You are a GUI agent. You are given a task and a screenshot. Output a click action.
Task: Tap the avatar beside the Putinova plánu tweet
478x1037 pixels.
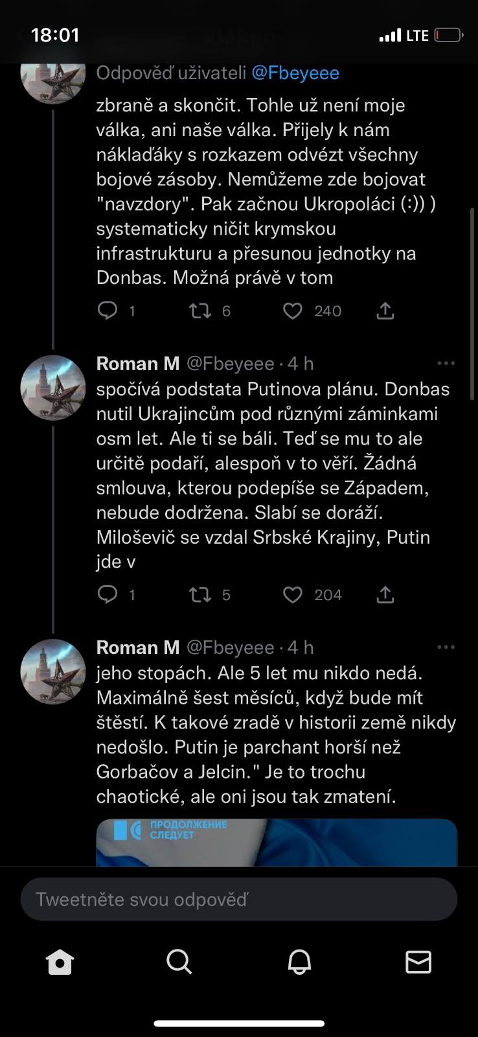point(53,388)
